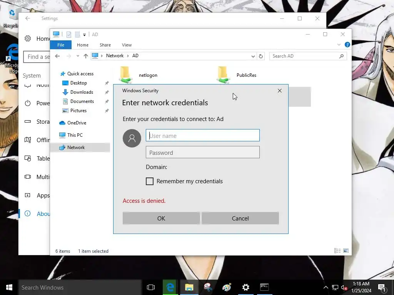Open network status tray icon
The width and height of the screenshot is (394, 295).
pos(335,287)
